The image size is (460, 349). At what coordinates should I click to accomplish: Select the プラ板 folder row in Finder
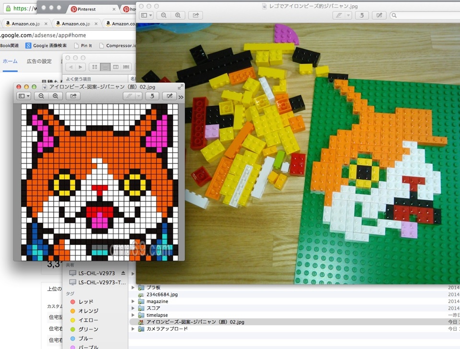click(294, 287)
